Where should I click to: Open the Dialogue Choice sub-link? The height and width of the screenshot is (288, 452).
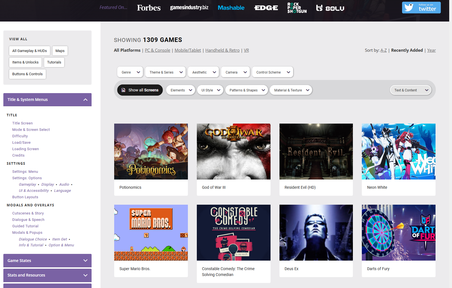point(33,239)
